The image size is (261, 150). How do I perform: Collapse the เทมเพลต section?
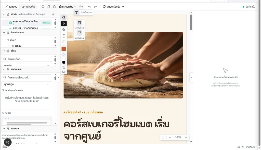point(4,129)
